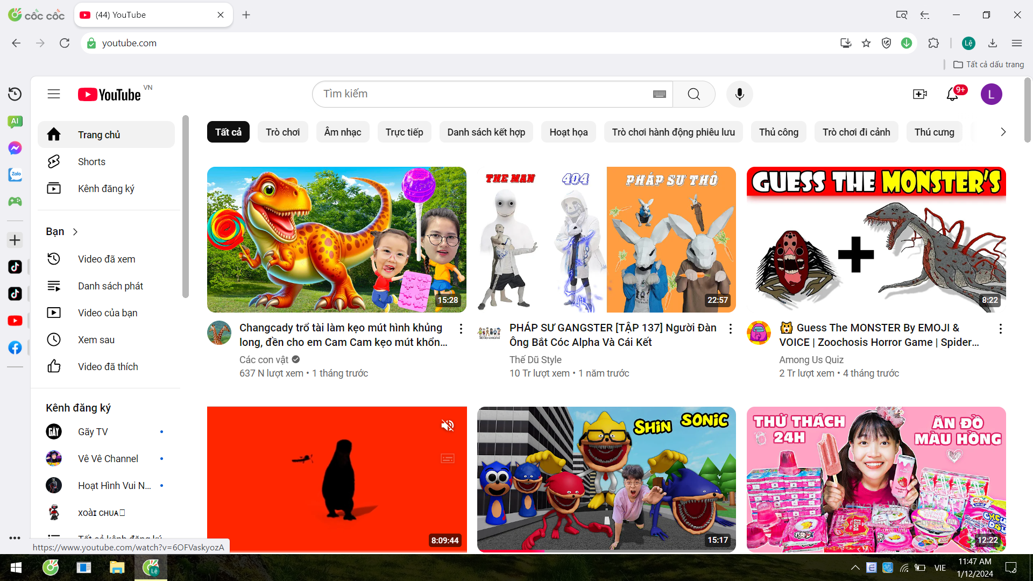Bookmark page with the star icon
Viewport: 1033px width, 581px height.
pyautogui.click(x=866, y=43)
